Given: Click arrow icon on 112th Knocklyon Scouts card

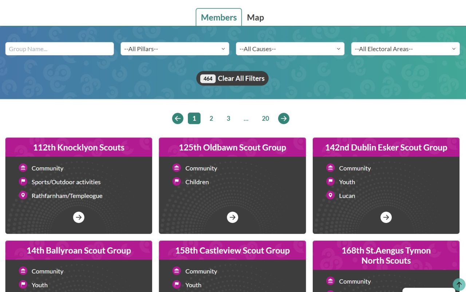Looking at the screenshot, I should click(x=79, y=217).
